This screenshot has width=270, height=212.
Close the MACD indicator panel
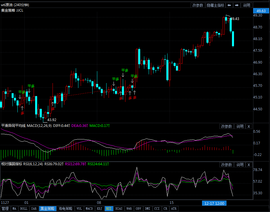click(249, 126)
